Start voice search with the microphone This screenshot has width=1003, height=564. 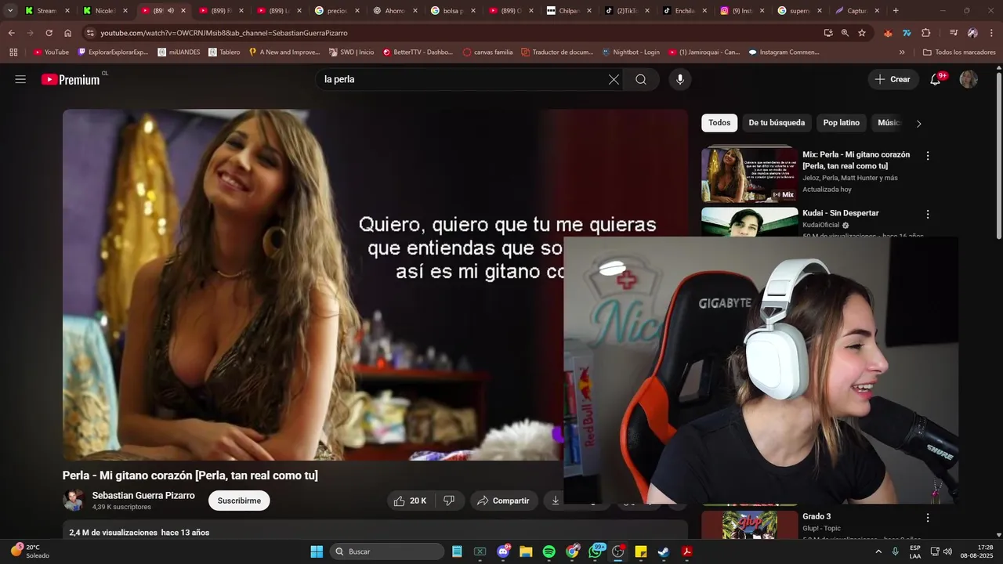pyautogui.click(x=679, y=79)
